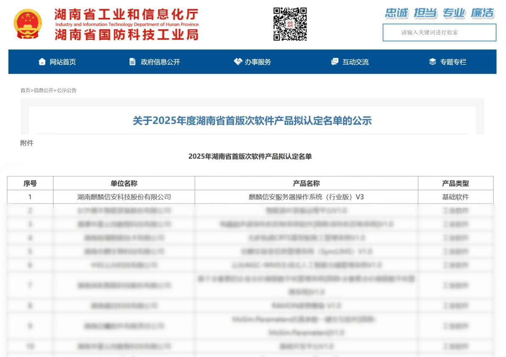506x357 pixels.
Task: Click the handshake icon beside 办事服务
Action: click(238, 62)
